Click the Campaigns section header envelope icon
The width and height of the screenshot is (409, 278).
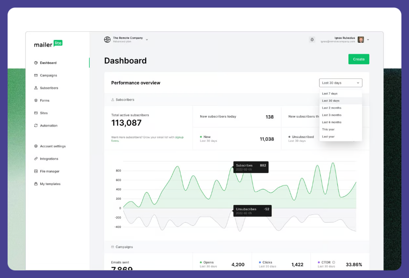click(x=112, y=247)
